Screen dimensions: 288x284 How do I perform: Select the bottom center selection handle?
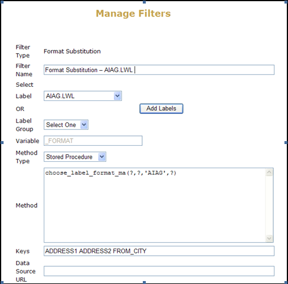coord(144,282)
